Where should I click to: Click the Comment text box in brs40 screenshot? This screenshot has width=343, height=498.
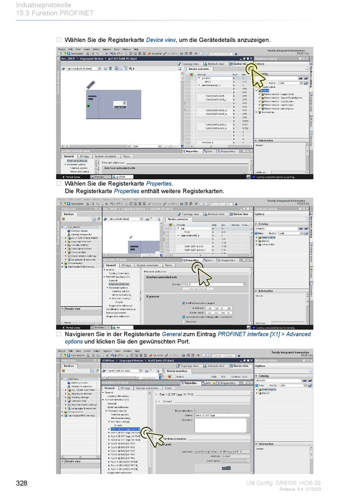point(221,425)
